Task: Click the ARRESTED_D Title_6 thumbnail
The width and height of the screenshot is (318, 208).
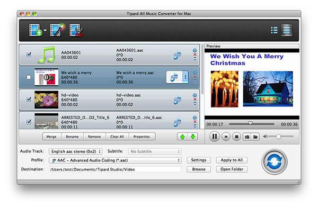Action: tap(47, 121)
